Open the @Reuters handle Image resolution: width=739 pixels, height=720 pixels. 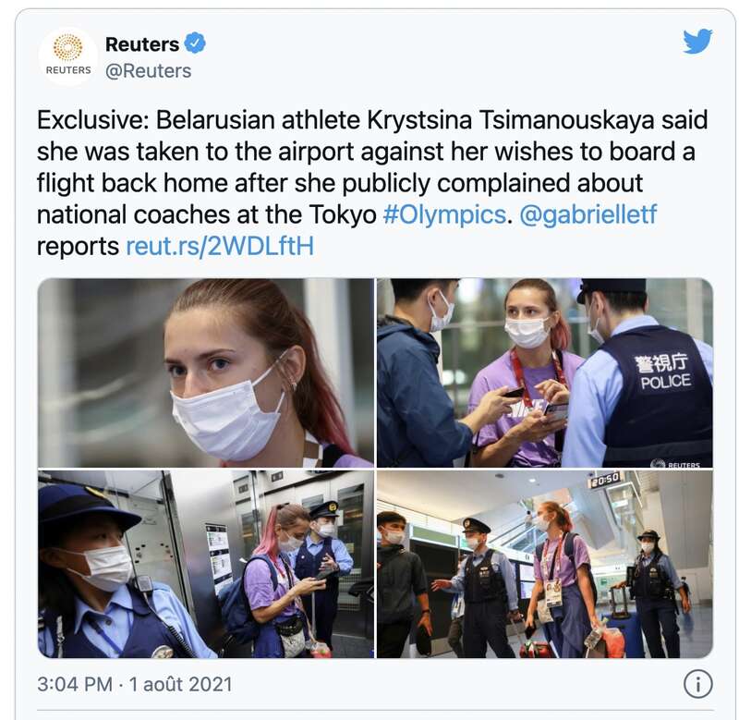click(149, 71)
